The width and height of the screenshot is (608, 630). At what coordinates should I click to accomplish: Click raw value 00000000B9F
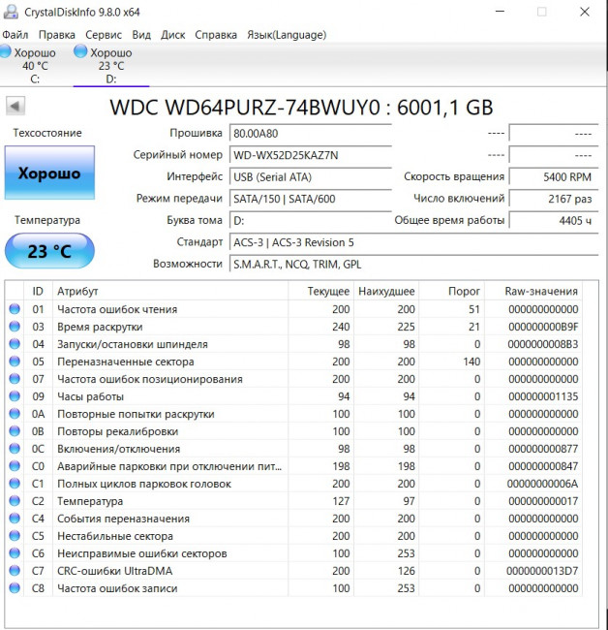point(543,327)
